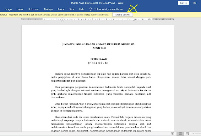Image resolution: width=201 pixels, height=136 pixels.
Task: Select Print Layout view icon
Action: click(180, 133)
